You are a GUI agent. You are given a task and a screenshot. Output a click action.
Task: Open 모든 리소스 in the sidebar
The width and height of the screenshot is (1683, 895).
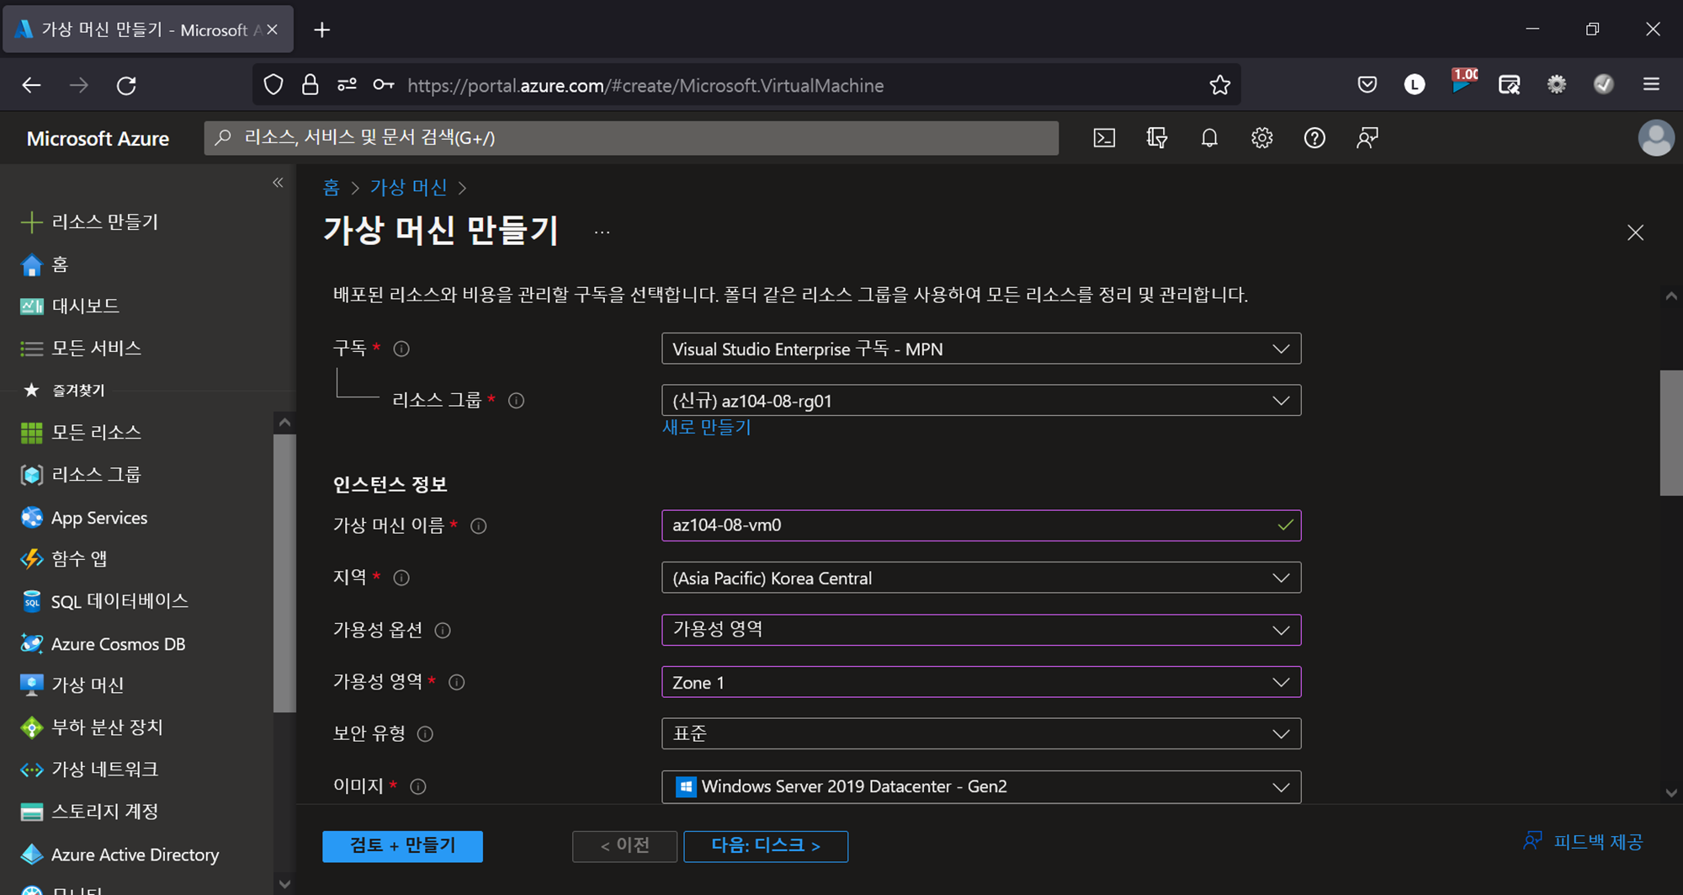coord(80,433)
